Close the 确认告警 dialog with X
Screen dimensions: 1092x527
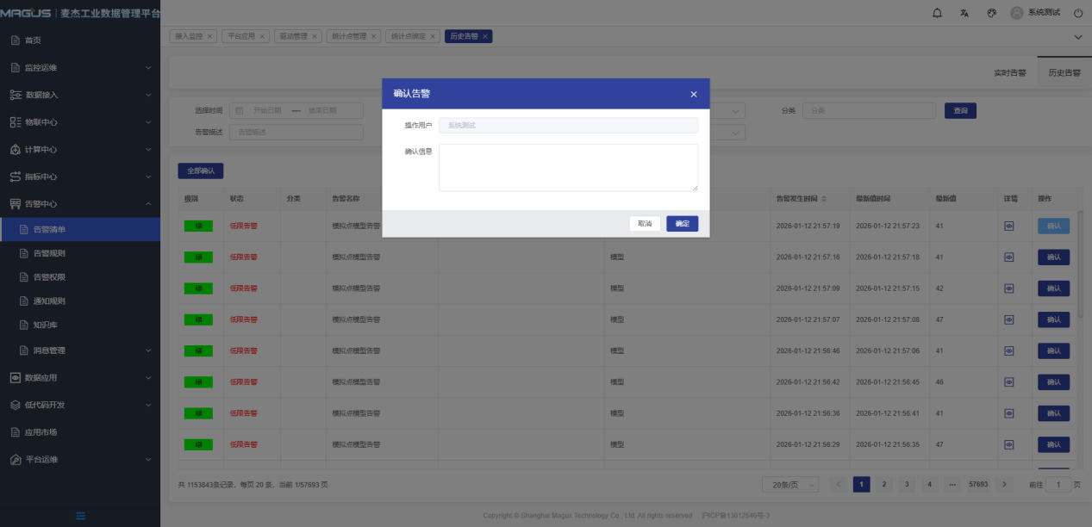(694, 94)
